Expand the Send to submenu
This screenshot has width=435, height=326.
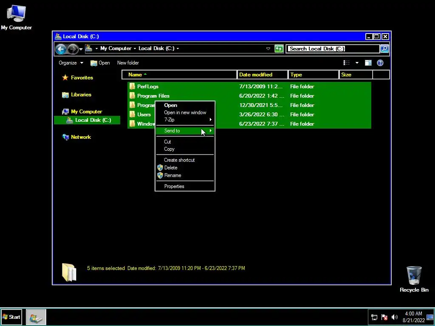(x=185, y=131)
